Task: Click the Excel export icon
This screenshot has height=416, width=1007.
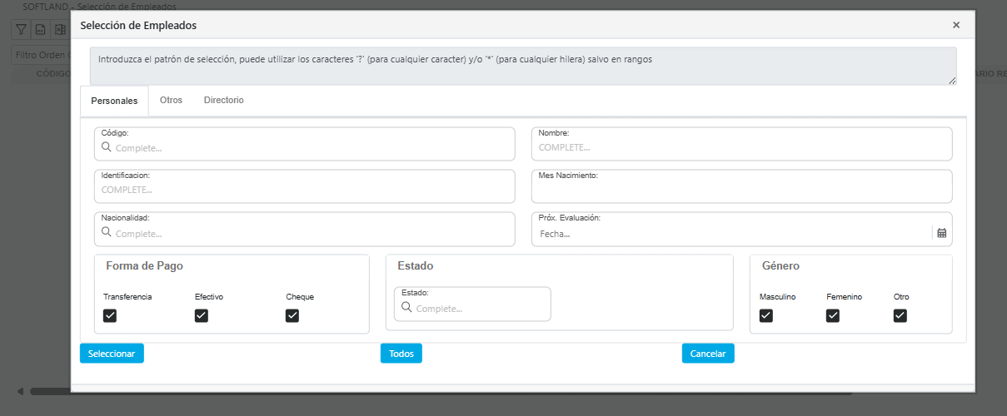Action: click(x=59, y=30)
